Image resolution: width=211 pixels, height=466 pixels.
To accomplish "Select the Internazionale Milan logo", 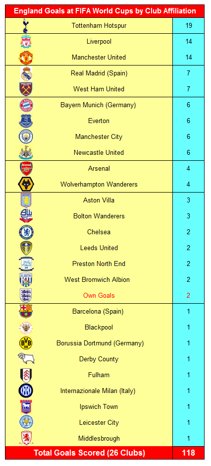I will [26, 391].
